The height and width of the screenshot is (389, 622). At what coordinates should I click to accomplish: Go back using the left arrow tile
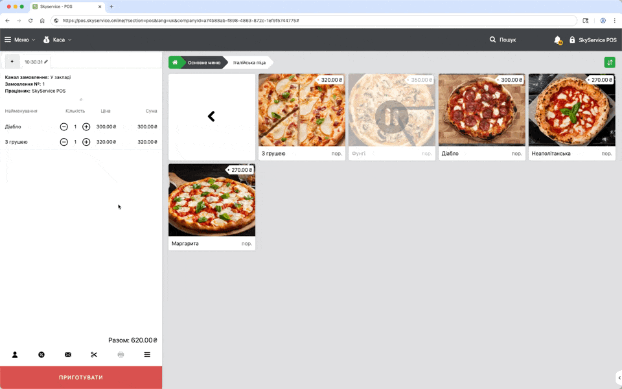pos(212,117)
